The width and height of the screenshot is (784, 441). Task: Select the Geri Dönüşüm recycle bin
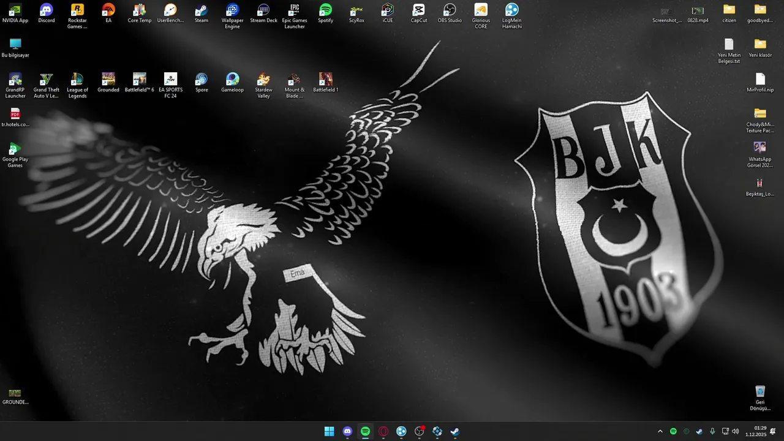[760, 398]
